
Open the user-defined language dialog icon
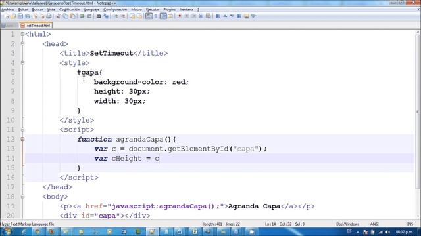pyautogui.click(x=170, y=16)
